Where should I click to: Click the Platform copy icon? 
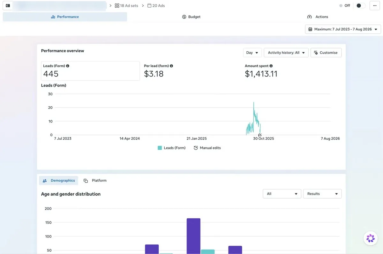click(86, 181)
